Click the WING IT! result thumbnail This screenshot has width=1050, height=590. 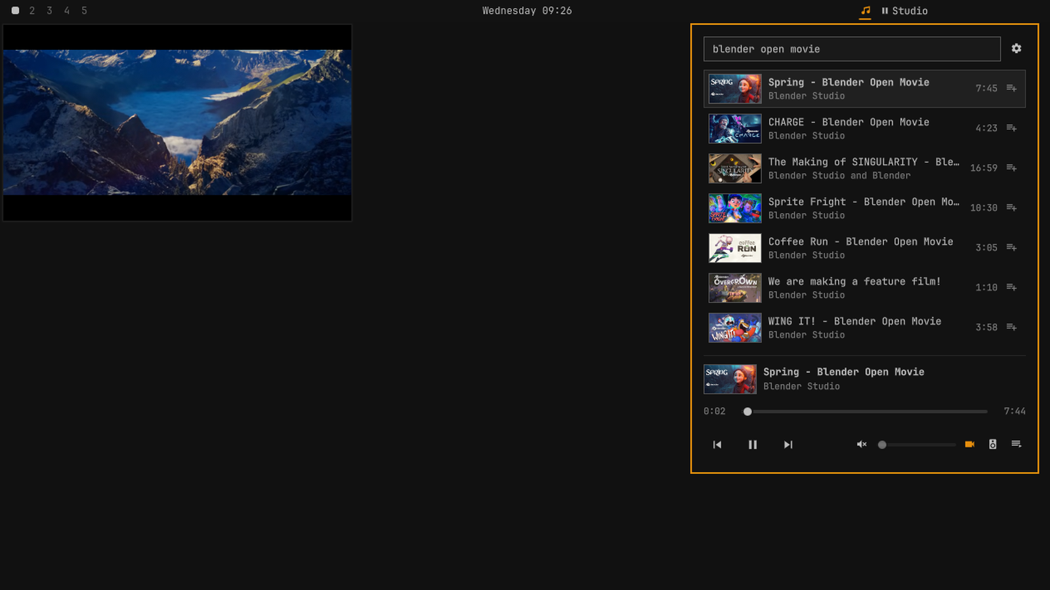click(735, 327)
